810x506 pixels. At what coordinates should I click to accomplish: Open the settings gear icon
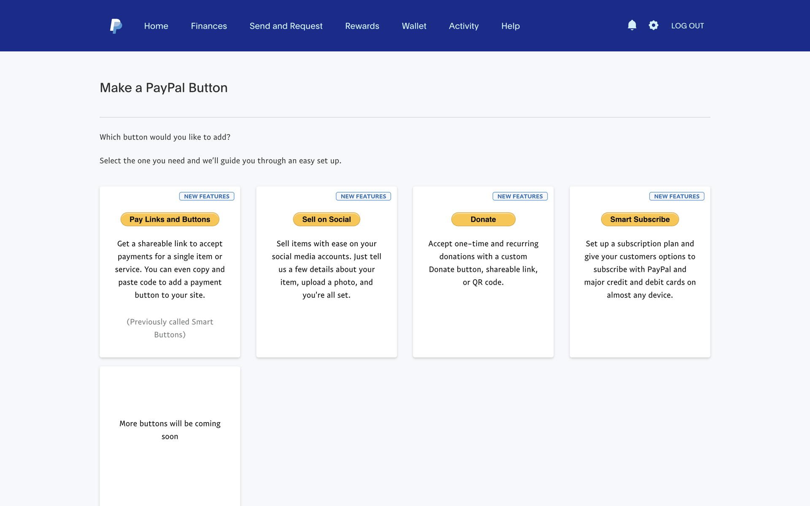653,25
